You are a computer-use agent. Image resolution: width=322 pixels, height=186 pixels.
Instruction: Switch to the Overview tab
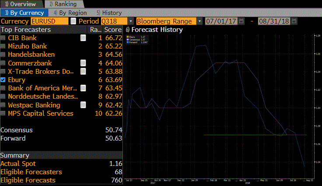tap(21, 4)
